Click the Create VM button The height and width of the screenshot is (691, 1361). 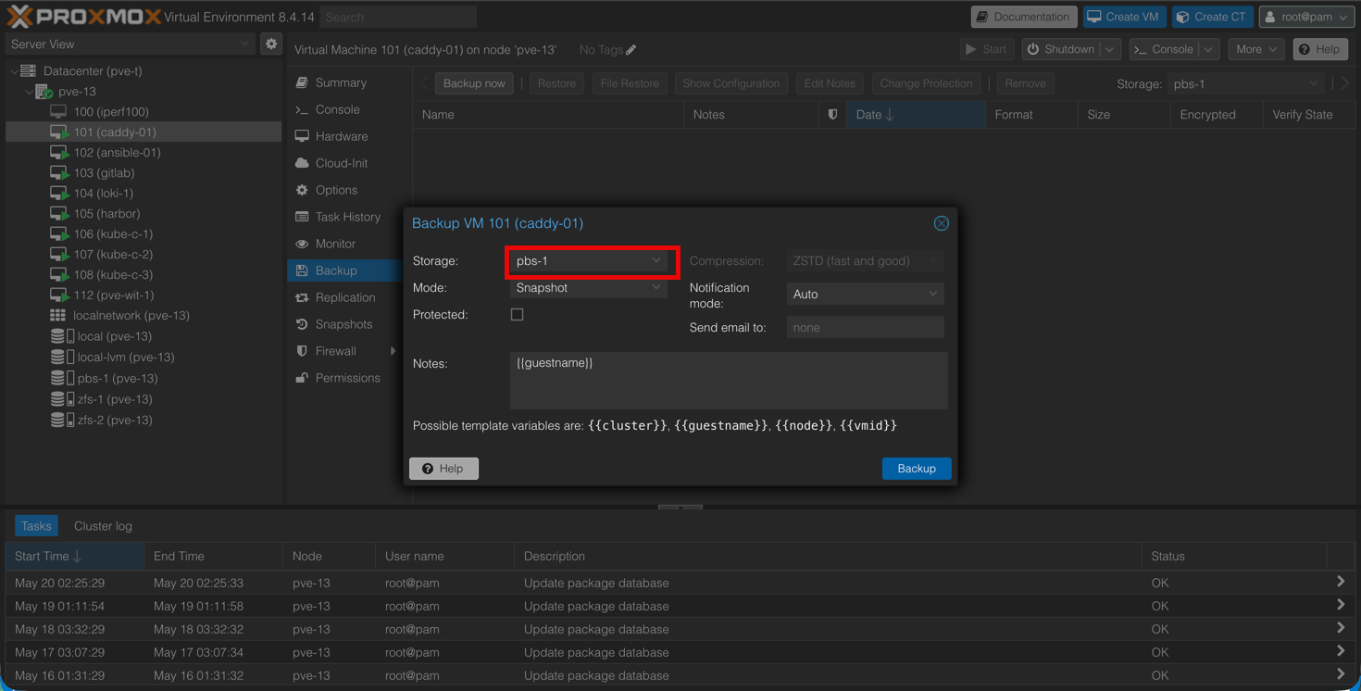(x=1124, y=17)
